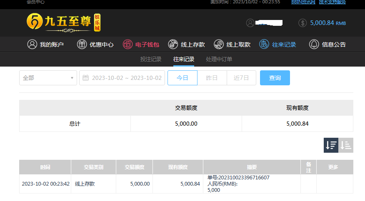Sort records ascending with grey sort icon
The height and width of the screenshot is (201, 365).
[x=346, y=145]
